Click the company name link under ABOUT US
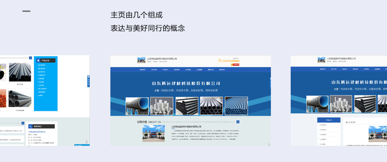 (x=186, y=127)
